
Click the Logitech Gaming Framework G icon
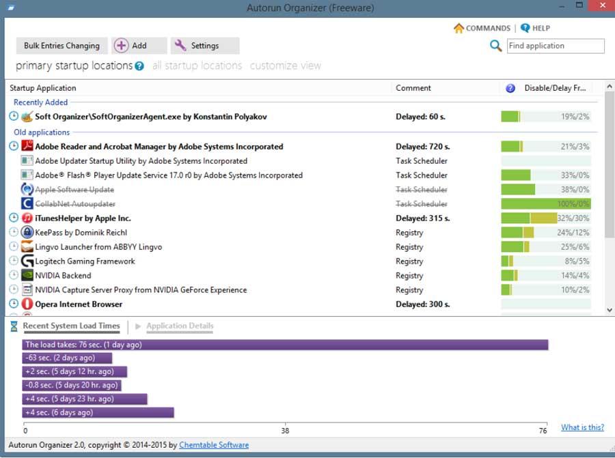[x=27, y=261]
